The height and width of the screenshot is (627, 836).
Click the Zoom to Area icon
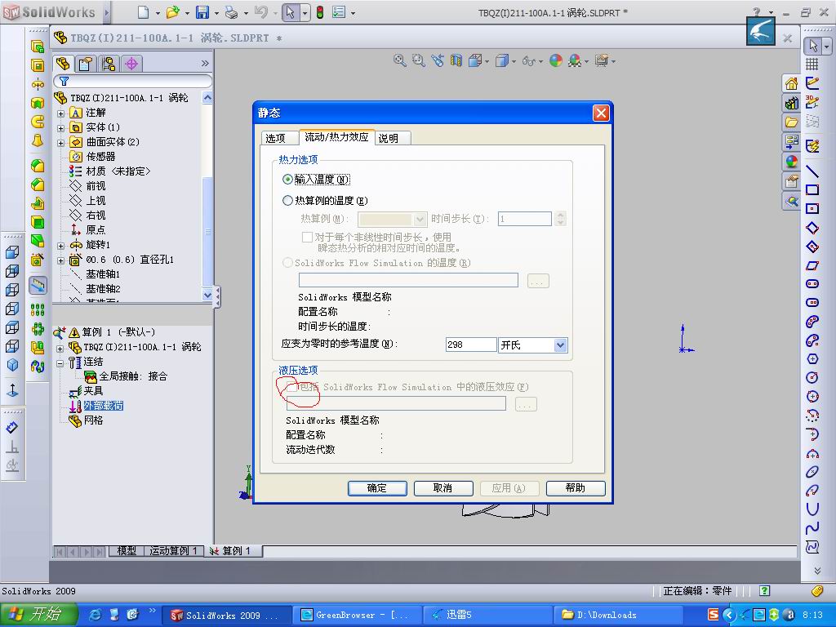419,60
